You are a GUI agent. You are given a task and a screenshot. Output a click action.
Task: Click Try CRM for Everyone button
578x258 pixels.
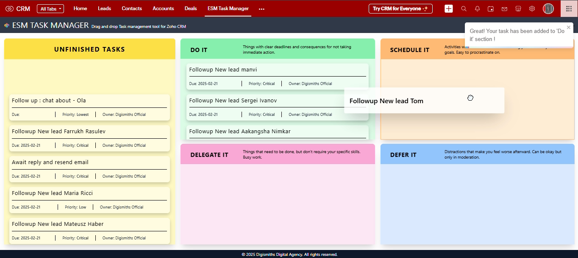[x=400, y=8]
